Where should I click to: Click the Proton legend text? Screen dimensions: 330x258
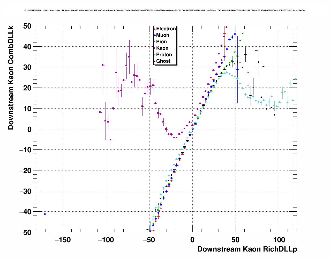point(164,55)
